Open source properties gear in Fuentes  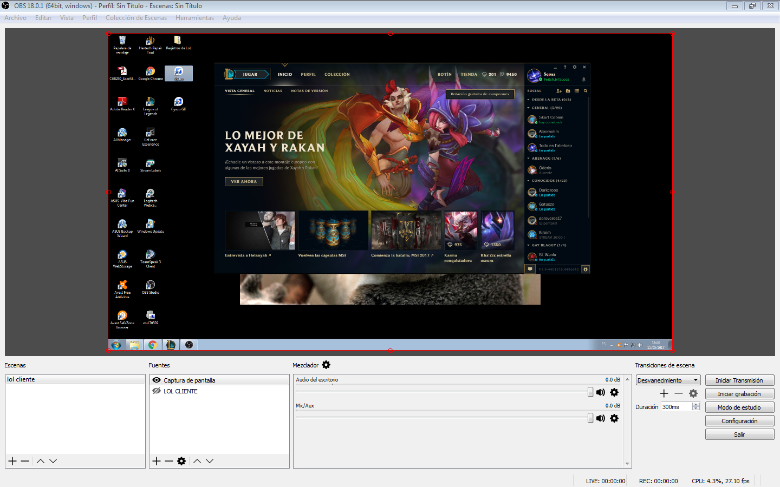[x=181, y=461]
